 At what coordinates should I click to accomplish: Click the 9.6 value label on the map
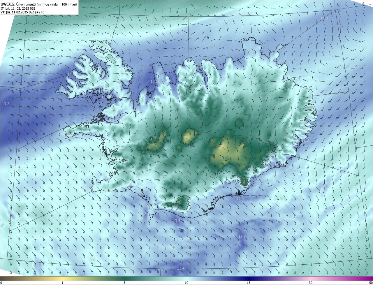pyautogui.click(x=92, y=260)
